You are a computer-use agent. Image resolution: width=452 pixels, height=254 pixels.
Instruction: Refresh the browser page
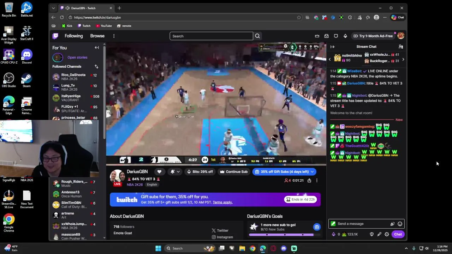click(x=62, y=17)
